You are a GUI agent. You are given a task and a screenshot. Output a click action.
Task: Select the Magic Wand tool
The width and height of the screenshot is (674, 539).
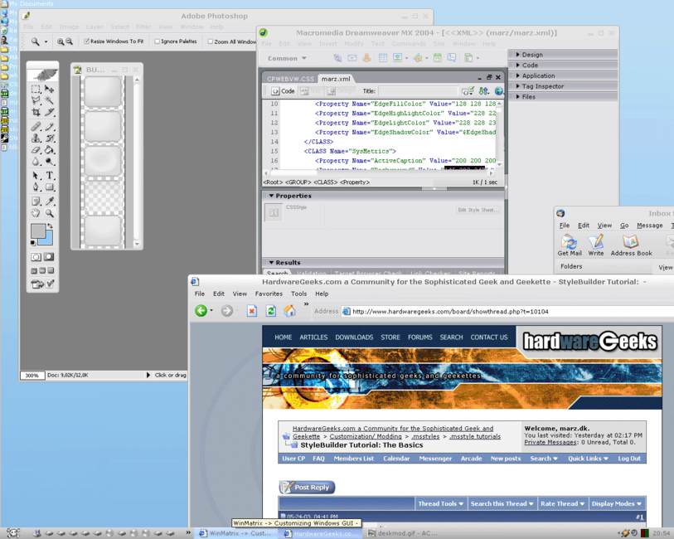coord(50,100)
